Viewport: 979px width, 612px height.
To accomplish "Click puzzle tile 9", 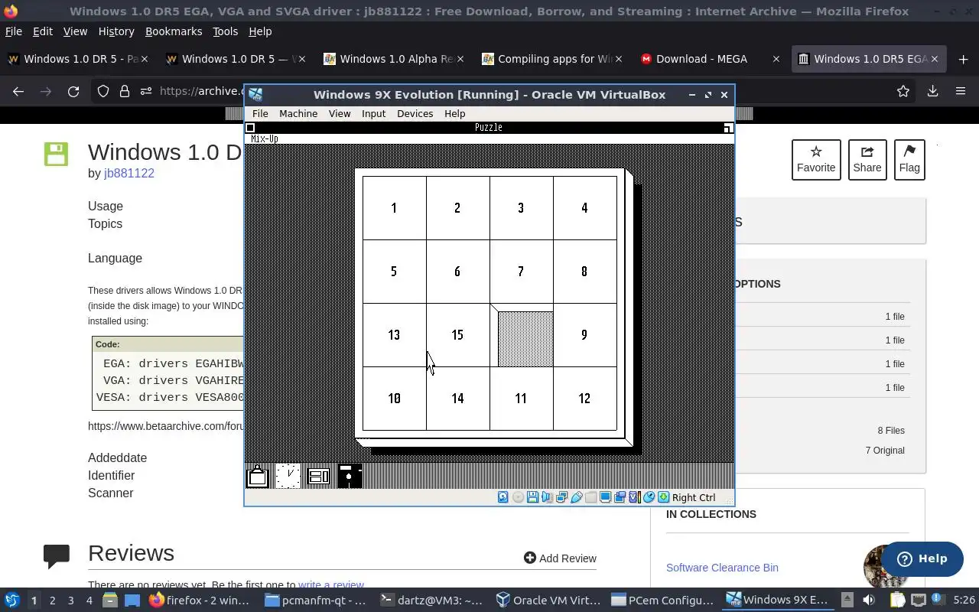I will (x=584, y=335).
